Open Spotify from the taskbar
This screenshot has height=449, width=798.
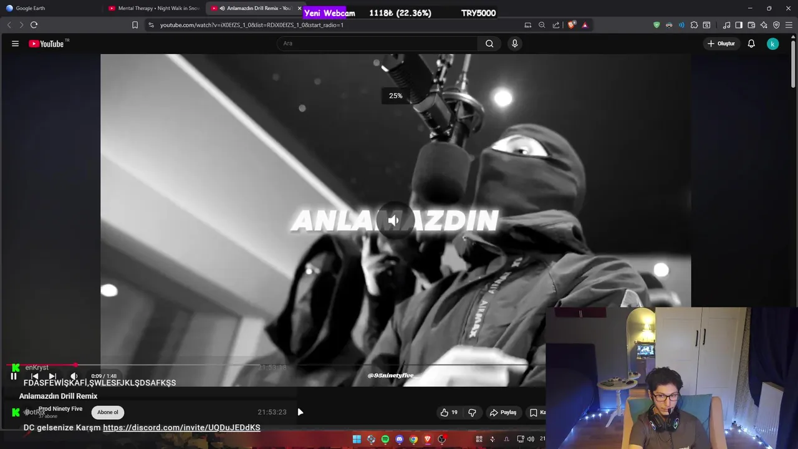tap(385, 439)
